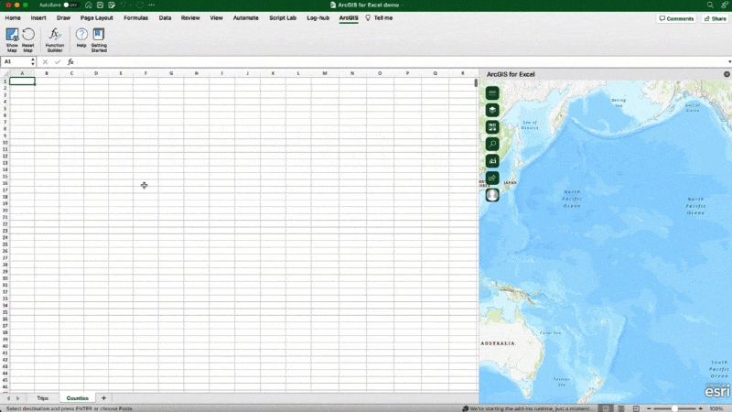
Task: Open the Search tool in ArcGIS pane
Action: click(492, 144)
